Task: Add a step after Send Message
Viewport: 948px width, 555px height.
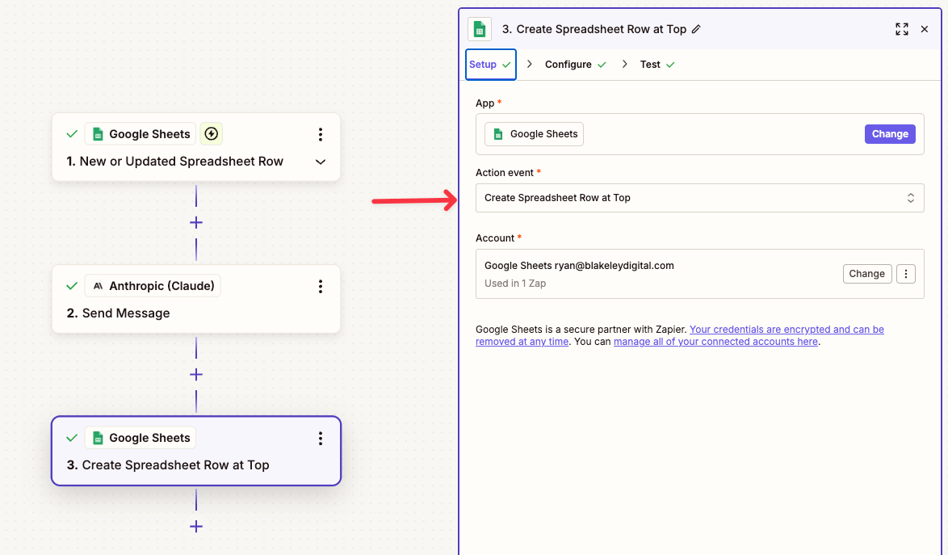Action: point(196,374)
